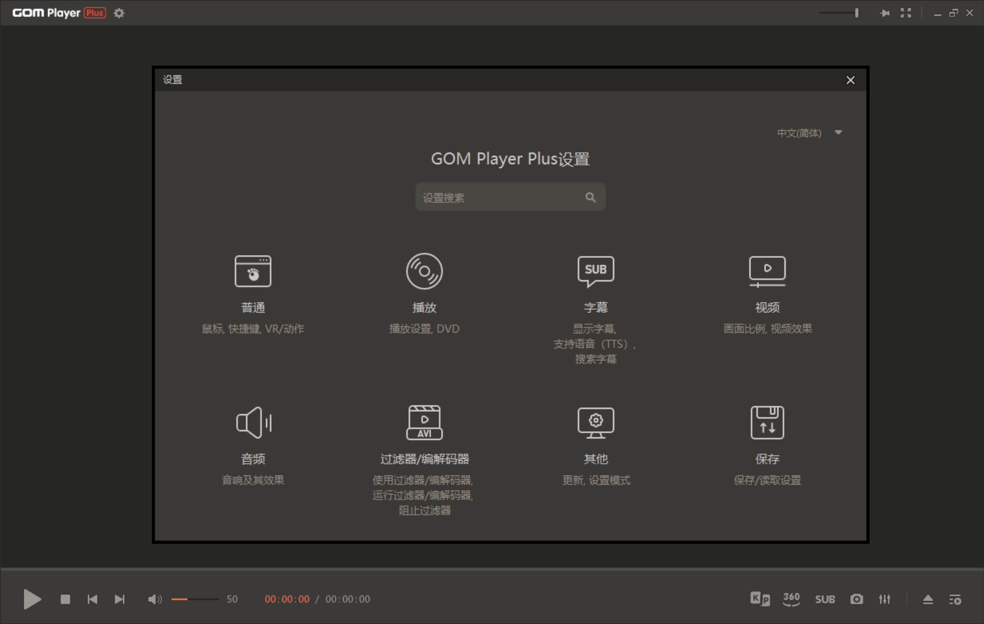This screenshot has width=984, height=624.
Task: Click the 设置搜索 search input field
Action: [x=510, y=197]
